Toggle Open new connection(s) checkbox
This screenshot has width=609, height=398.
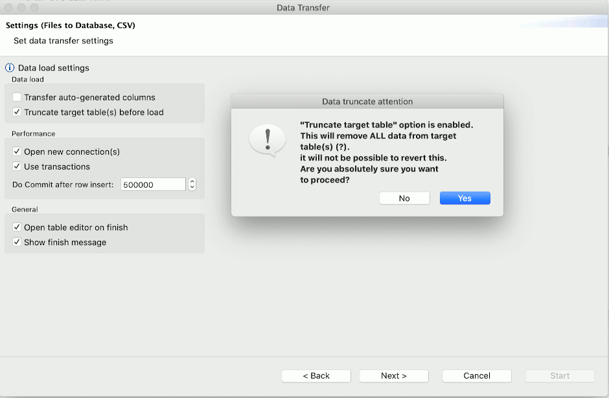click(17, 151)
